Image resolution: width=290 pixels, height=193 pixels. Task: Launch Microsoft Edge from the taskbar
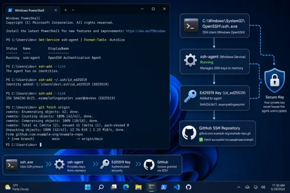click(126, 187)
